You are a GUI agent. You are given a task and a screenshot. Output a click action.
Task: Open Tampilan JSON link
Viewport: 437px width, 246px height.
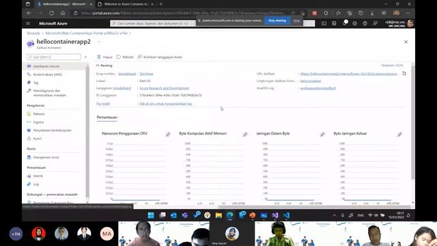pos(392,66)
